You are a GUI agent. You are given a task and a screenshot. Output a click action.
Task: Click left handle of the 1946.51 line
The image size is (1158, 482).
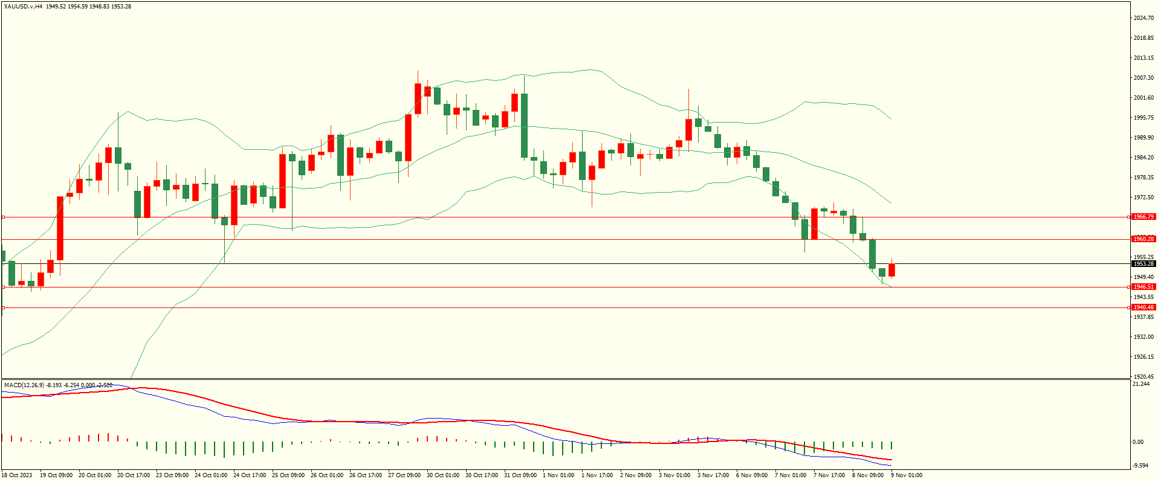3,287
